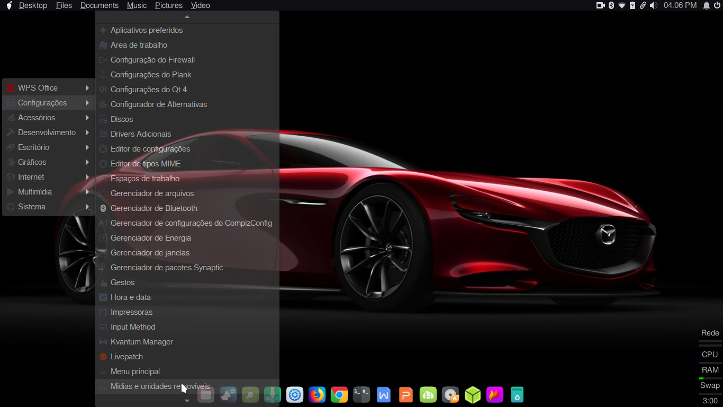This screenshot has width=723, height=407.
Task: Click the disc burner dock icon
Action: [x=450, y=395]
